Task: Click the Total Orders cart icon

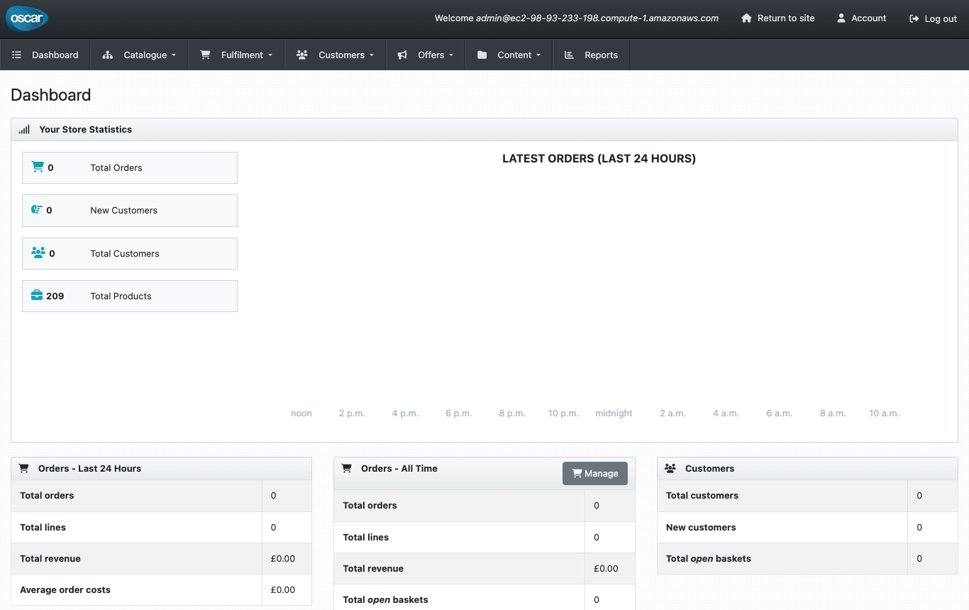Action: 38,167
